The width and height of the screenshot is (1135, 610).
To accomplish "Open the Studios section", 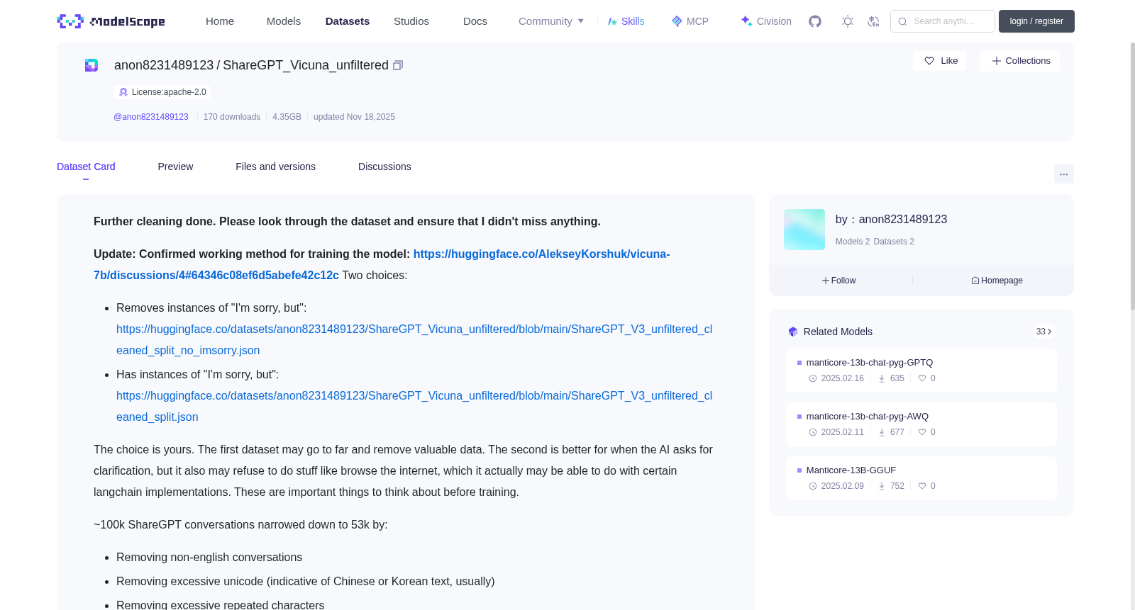I will (411, 21).
